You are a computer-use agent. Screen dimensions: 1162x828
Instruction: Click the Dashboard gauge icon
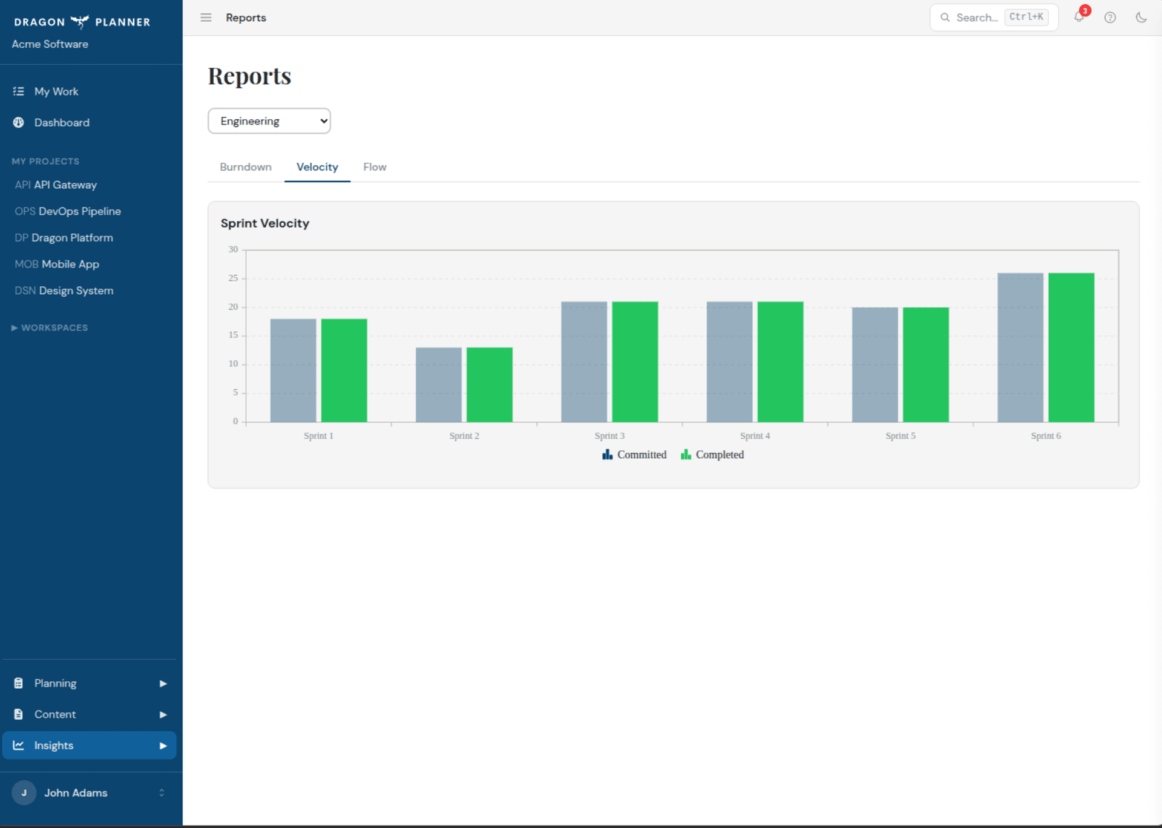click(x=19, y=122)
